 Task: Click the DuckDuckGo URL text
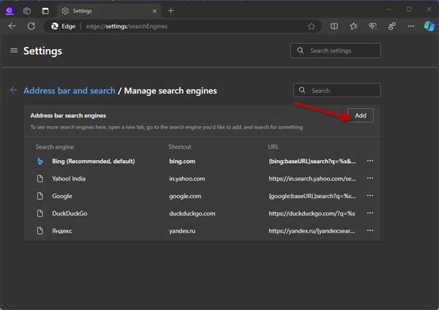coord(312,213)
